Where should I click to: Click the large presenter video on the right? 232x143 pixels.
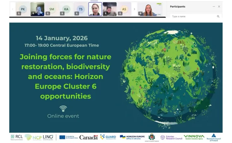point(150,9)
